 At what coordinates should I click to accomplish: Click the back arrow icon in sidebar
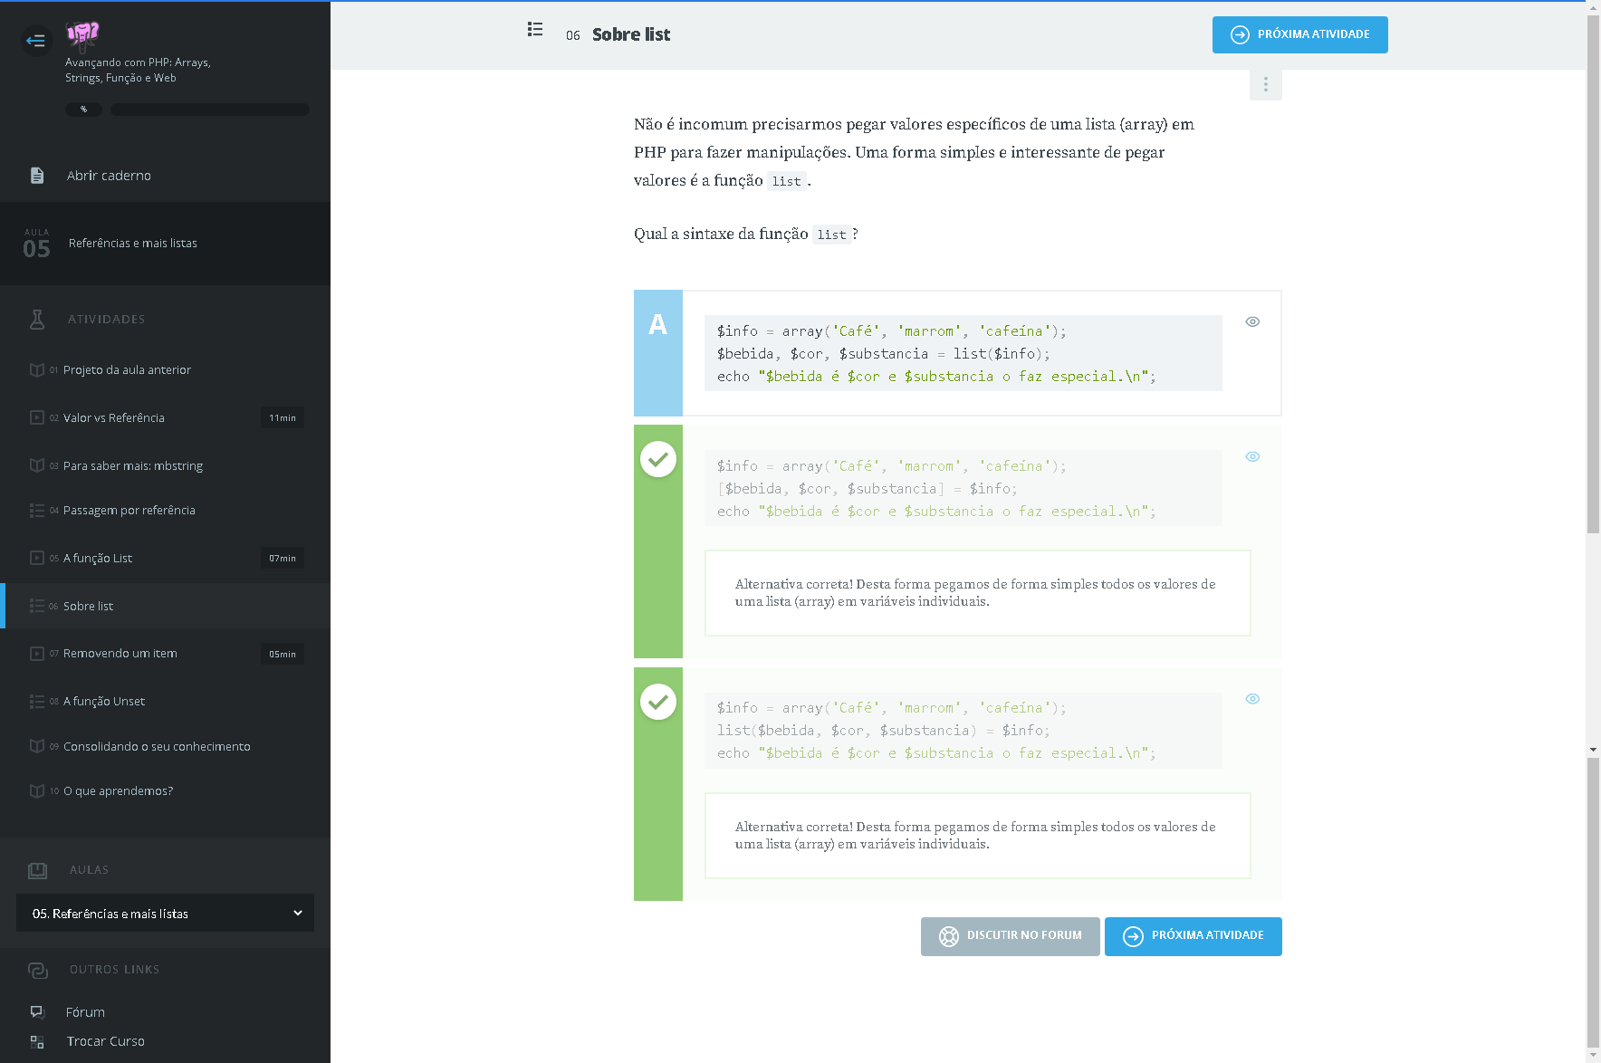36,40
